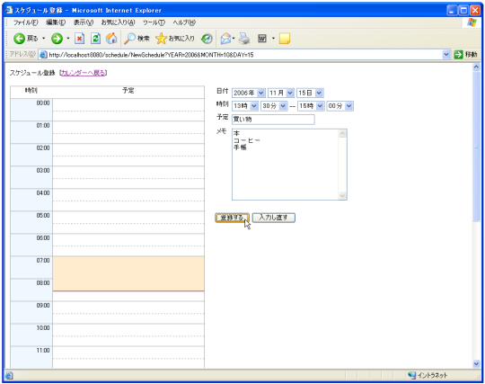The width and height of the screenshot is (485, 384).
Task: Expand the 13時 start hour dropdown
Action: 245,106
